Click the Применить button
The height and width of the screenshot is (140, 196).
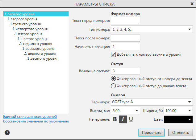coord(151,133)
